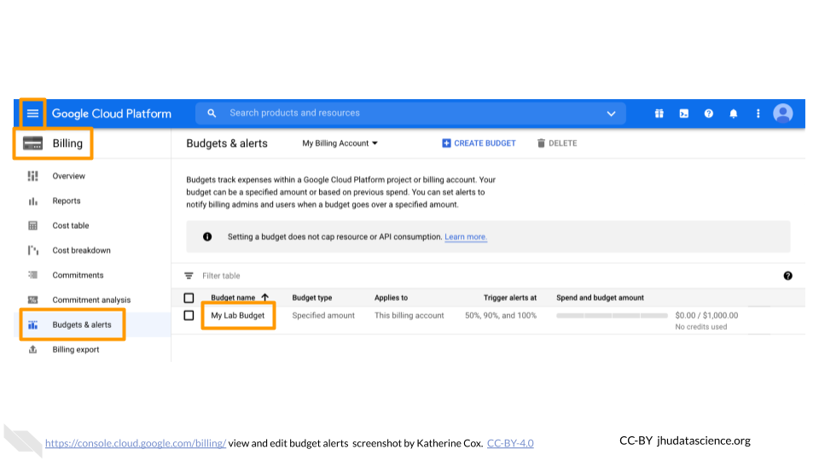Expand the search bar dropdown chevron
Viewport: 819px width, 461px height.
coord(611,114)
